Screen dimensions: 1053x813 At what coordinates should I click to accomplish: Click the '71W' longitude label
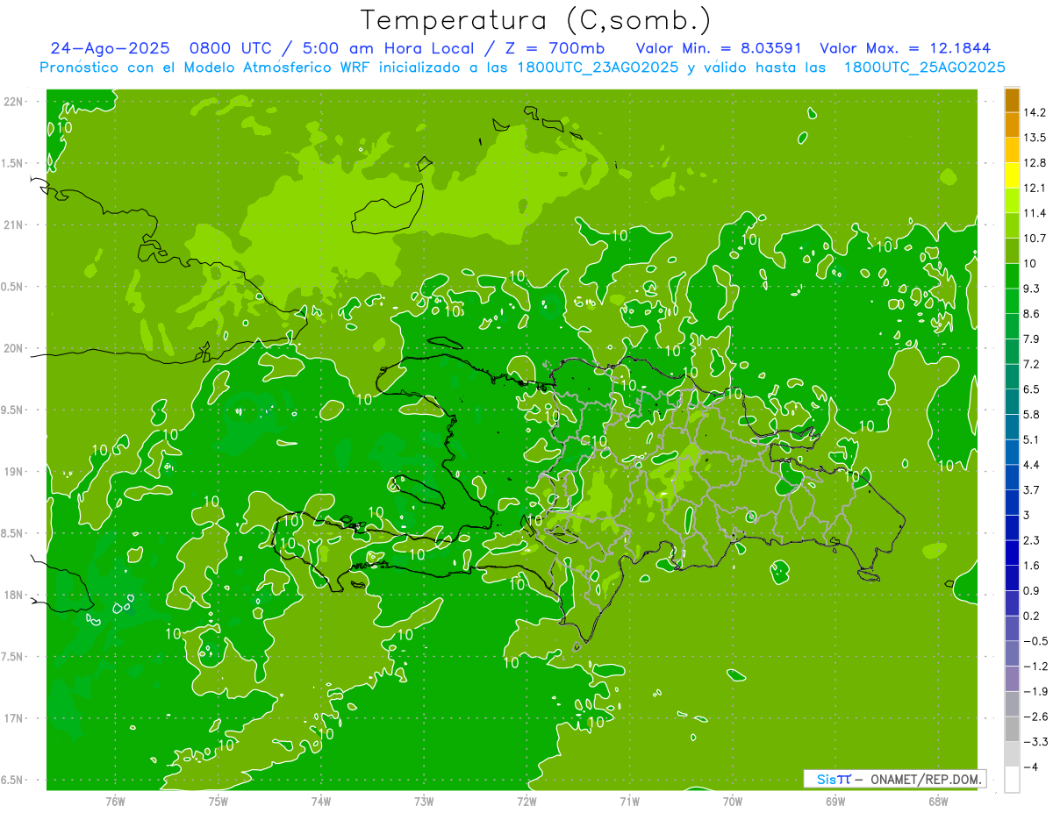click(x=629, y=801)
